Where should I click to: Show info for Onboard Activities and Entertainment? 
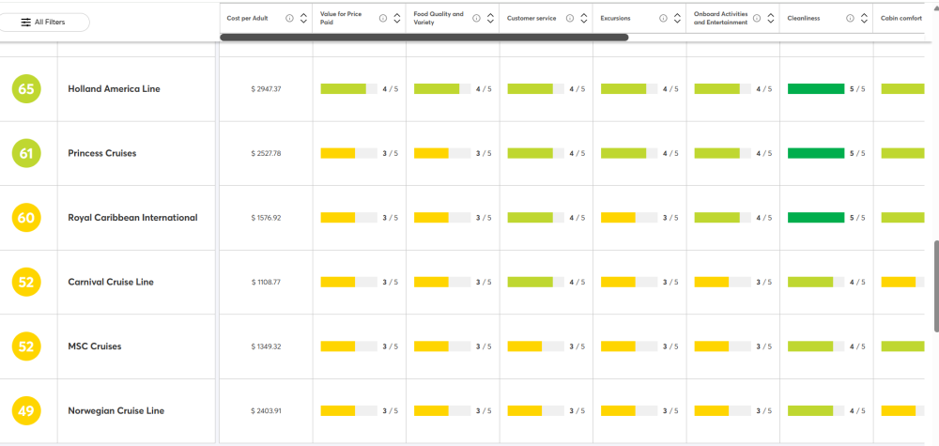tap(757, 19)
